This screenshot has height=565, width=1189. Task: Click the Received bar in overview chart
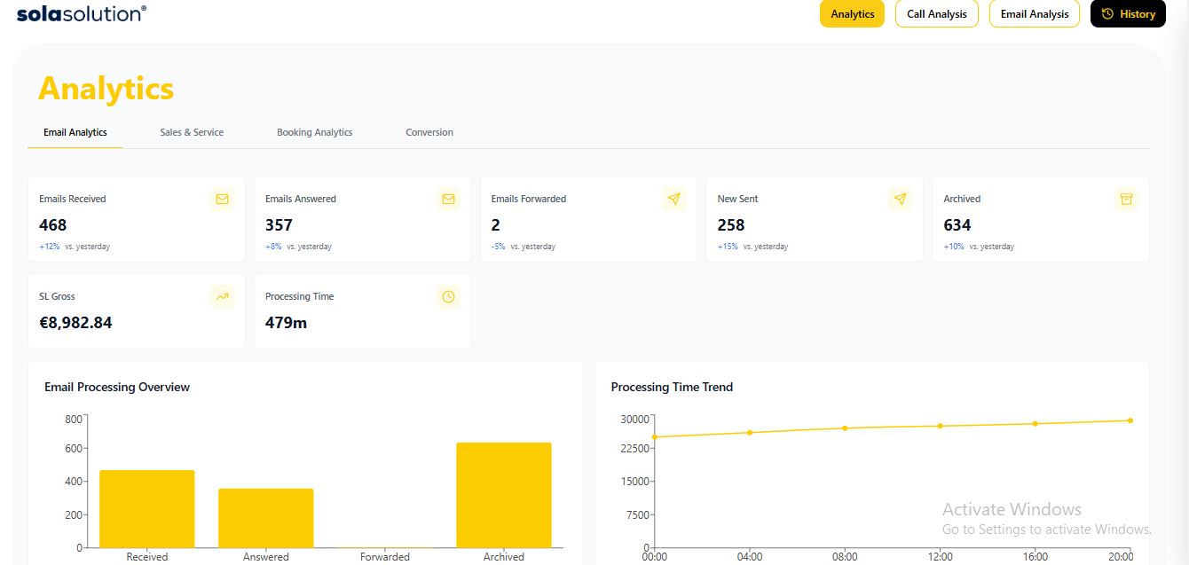(x=146, y=508)
